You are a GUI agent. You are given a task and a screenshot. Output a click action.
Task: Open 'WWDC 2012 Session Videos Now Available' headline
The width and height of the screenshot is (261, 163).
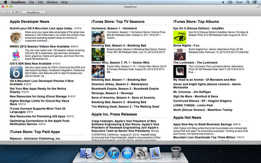[x=39, y=46]
